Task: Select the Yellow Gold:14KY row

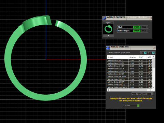Action: 129,66
